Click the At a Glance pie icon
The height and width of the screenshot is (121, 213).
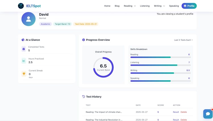point(23,40)
